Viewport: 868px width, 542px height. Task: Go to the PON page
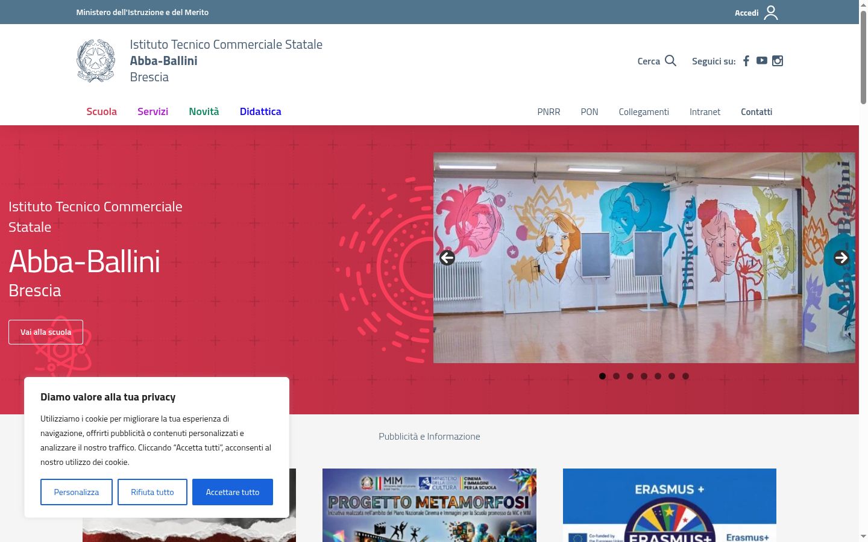[590, 112]
